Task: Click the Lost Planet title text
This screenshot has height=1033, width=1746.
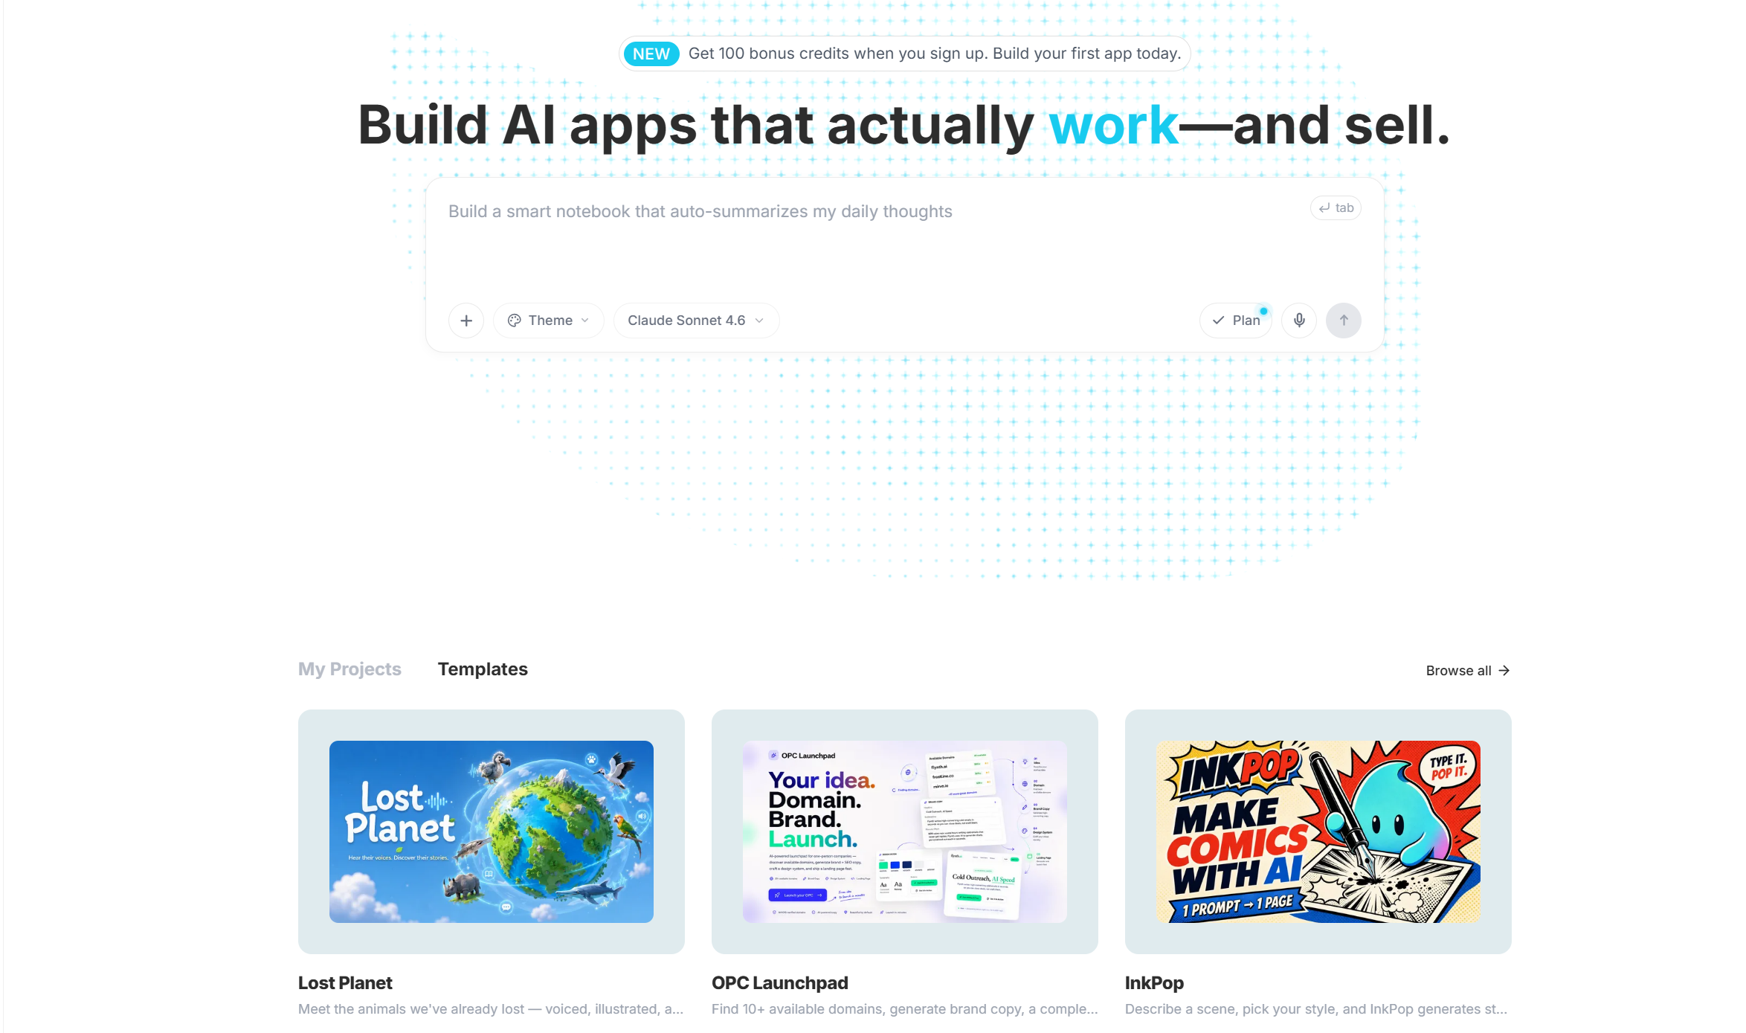Action: 345,983
